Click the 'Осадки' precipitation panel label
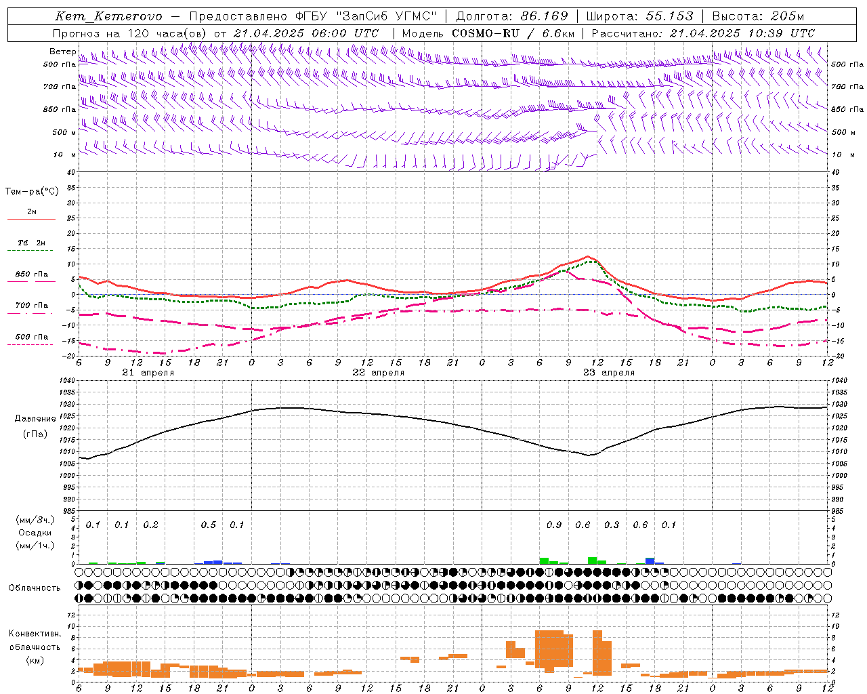 click(35, 533)
